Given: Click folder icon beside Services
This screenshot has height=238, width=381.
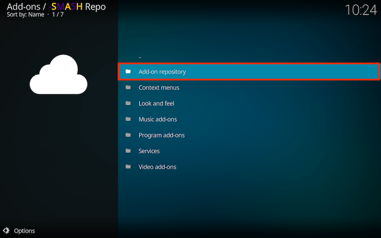Looking at the screenshot, I should point(128,151).
